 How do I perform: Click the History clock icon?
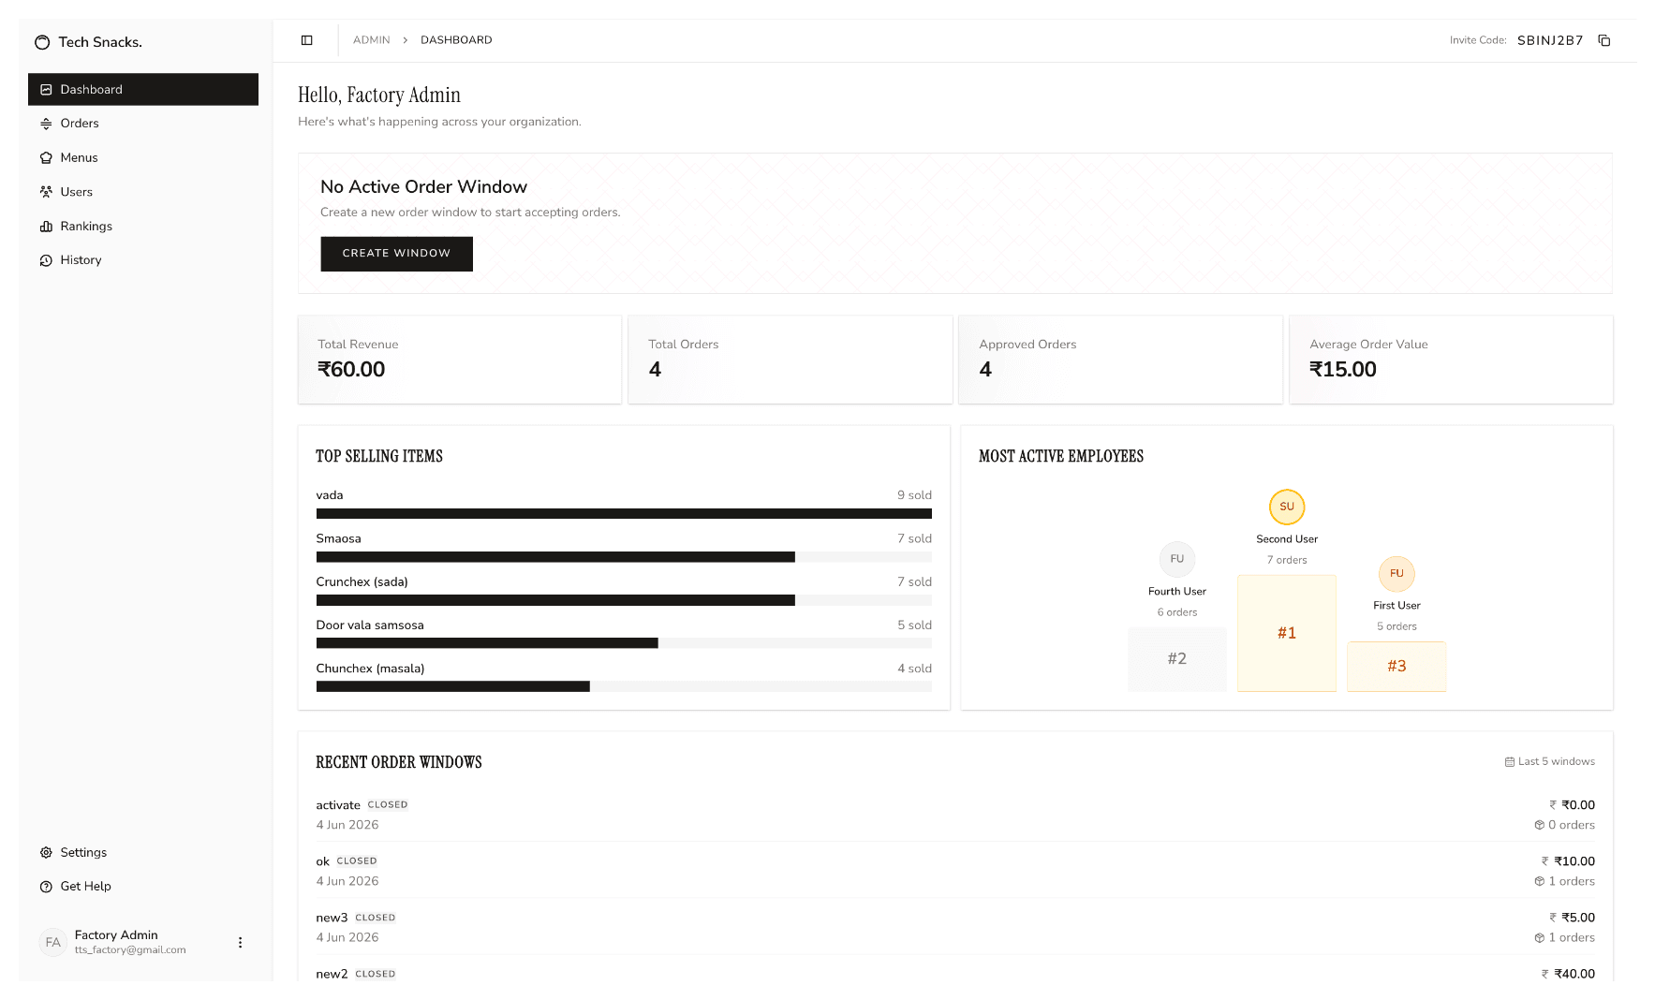coord(46,260)
